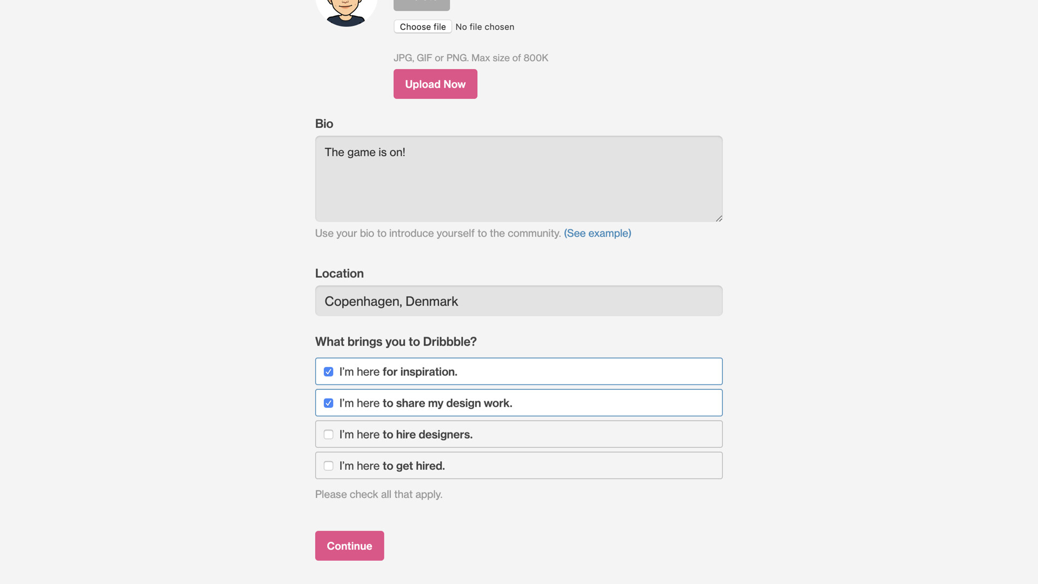The height and width of the screenshot is (584, 1038).
Task: Open the 'See example' bio link
Action: [597, 233]
